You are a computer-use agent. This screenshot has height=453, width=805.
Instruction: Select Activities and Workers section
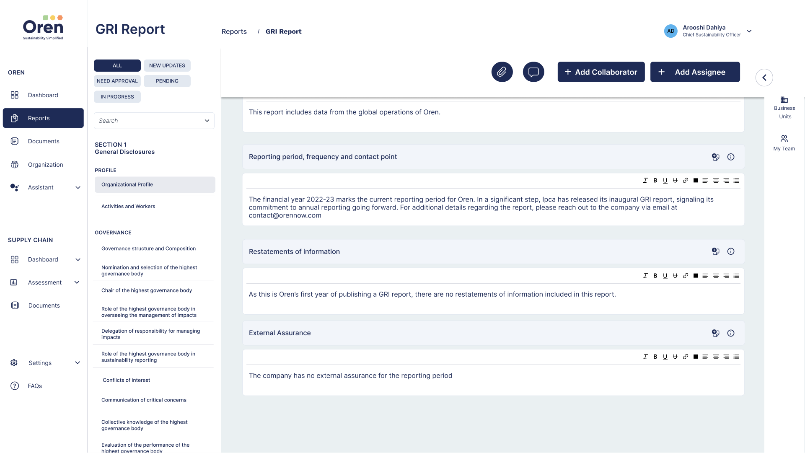point(128,206)
